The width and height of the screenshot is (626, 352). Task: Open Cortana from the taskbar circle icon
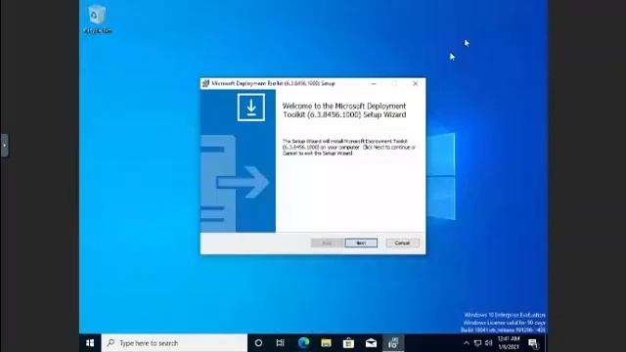tap(258, 343)
